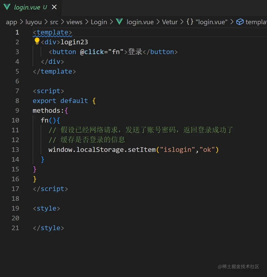Click the blue closing brace on line 14
The image size is (267, 277).
(x=42, y=160)
